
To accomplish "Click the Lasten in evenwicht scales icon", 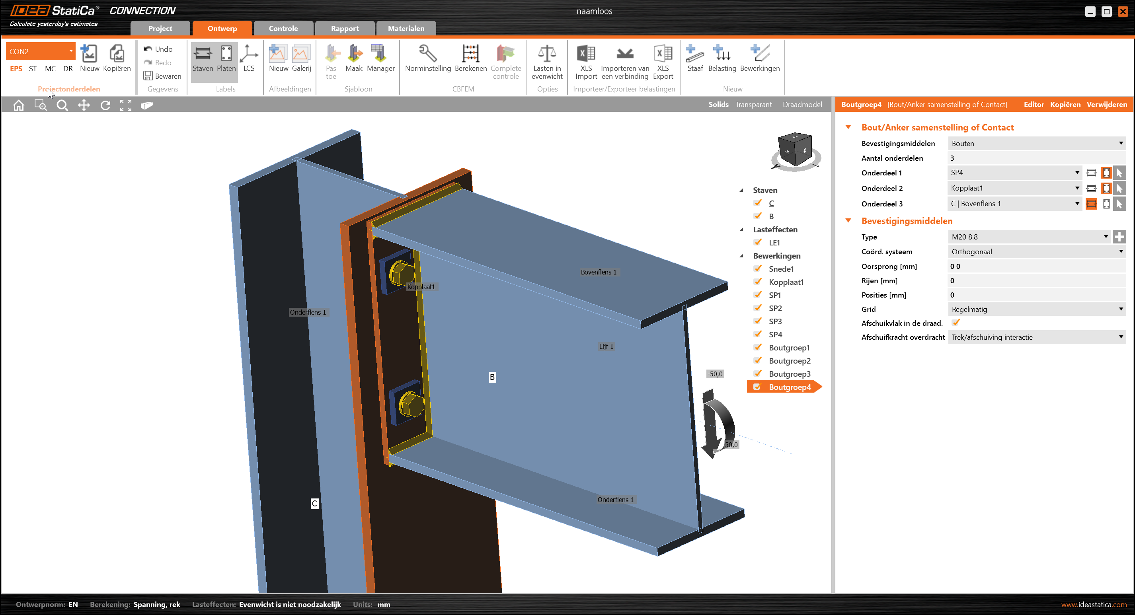I will 547,54.
